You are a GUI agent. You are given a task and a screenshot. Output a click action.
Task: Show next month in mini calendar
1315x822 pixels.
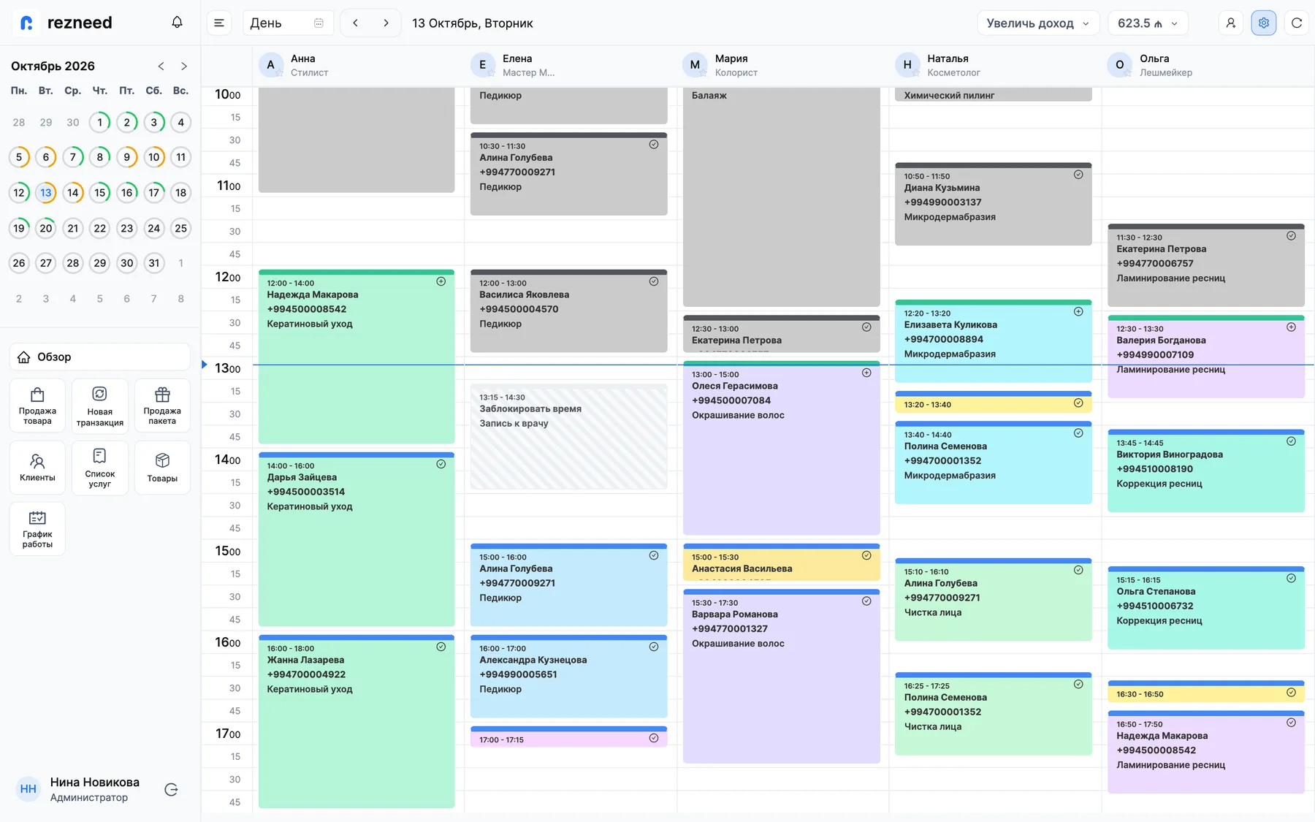(x=184, y=66)
